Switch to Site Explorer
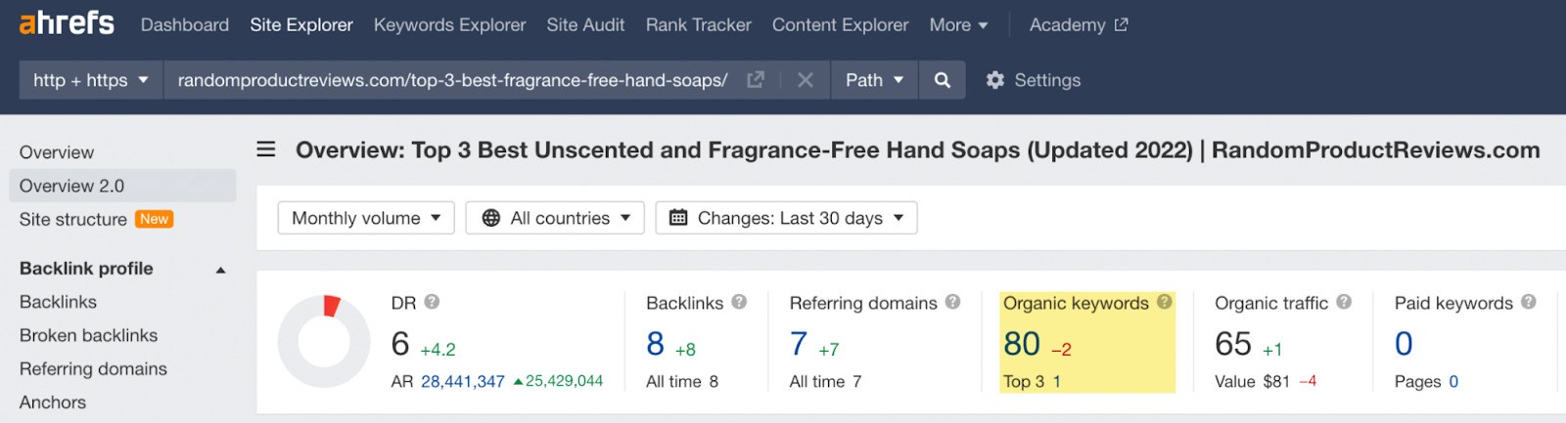The width and height of the screenshot is (1566, 423). [x=301, y=25]
